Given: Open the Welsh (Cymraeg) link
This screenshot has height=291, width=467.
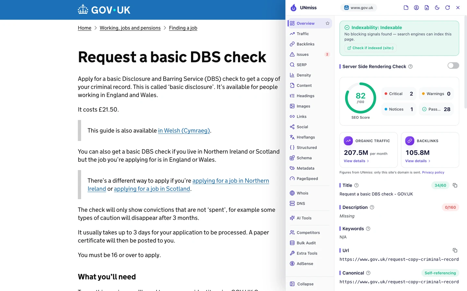Looking at the screenshot, I should pos(184,131).
